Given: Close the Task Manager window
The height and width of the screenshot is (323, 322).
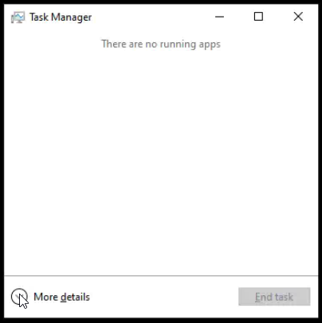Looking at the screenshot, I should point(298,17).
